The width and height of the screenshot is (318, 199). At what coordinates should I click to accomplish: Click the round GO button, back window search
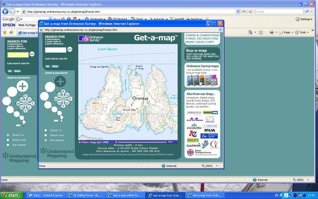pyautogui.click(x=32, y=54)
